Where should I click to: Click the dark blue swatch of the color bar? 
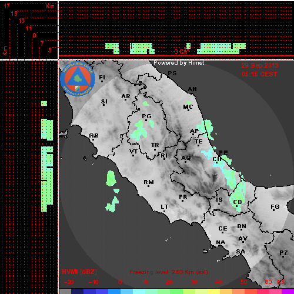point(78,291)
